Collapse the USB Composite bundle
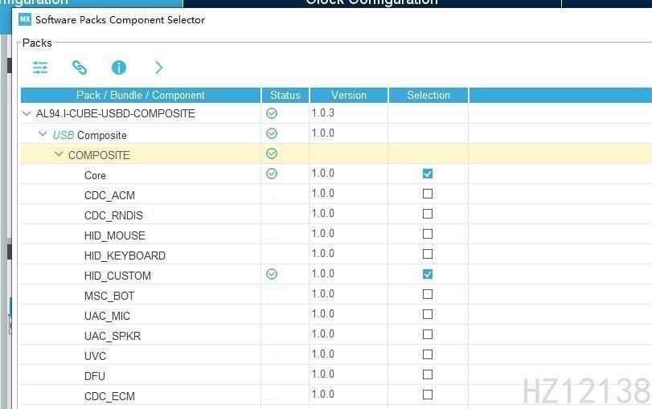 [43, 134]
